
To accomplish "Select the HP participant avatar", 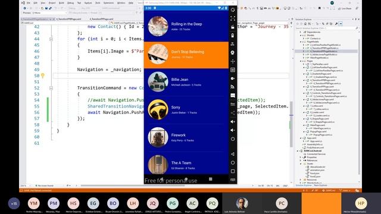I will [361, 203].
